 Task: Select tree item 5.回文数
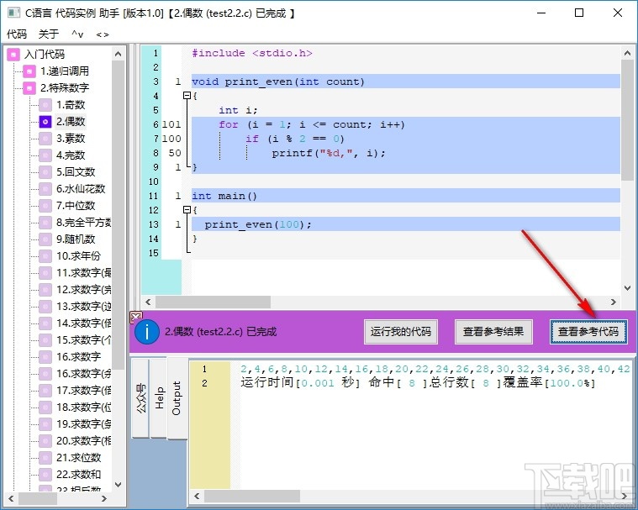click(76, 172)
